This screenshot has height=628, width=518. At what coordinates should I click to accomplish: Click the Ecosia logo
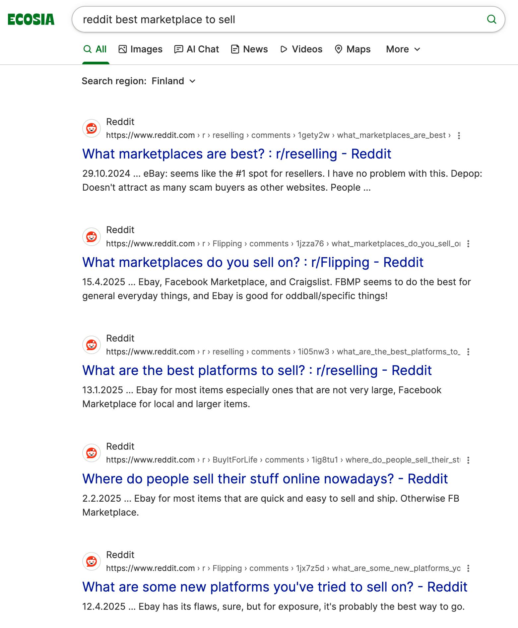tap(32, 19)
